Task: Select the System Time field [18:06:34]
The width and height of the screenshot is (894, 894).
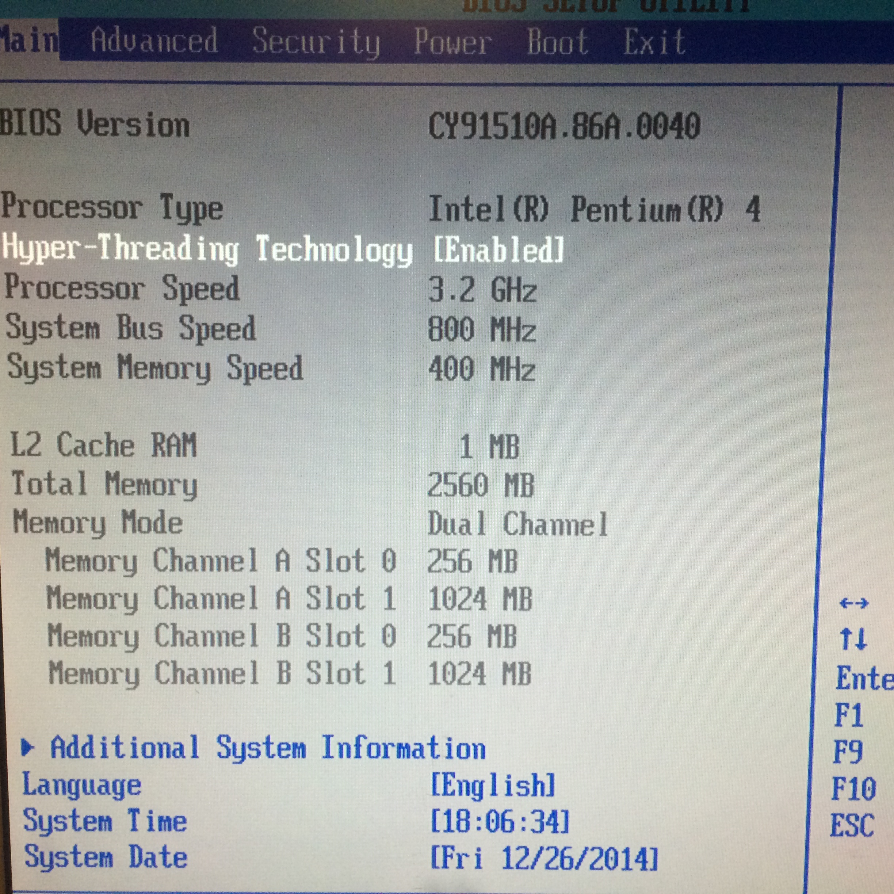Action: [500, 822]
